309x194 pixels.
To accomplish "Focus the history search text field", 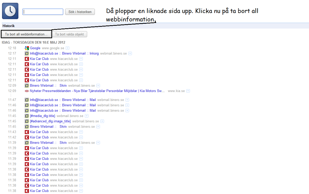I will coord(43,12).
